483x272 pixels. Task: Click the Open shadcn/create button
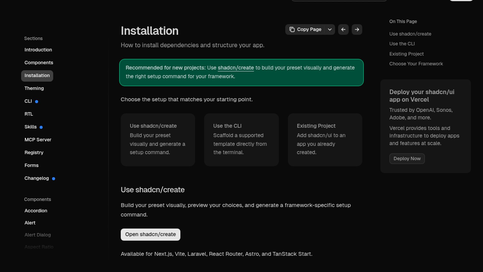[x=150, y=234]
